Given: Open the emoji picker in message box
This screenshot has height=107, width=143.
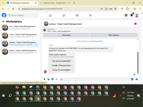Looking at the screenshot, I should (132, 79).
